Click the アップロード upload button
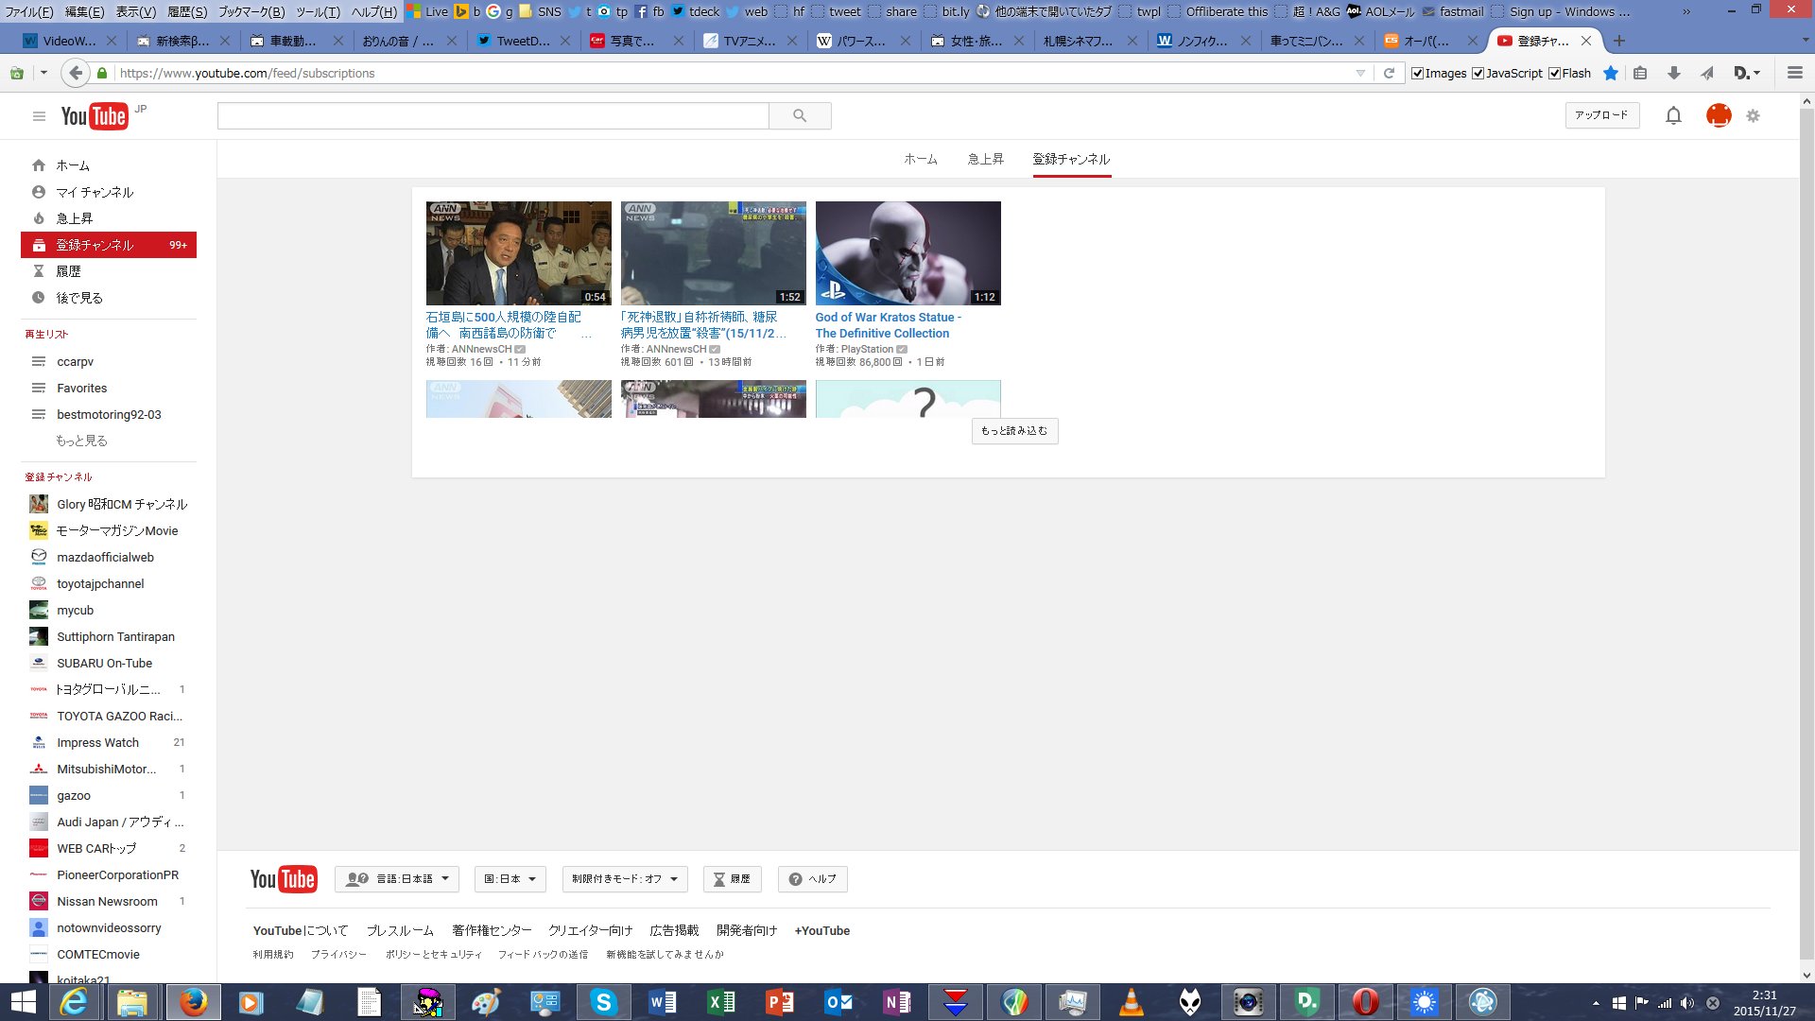Screen dimensions: 1815x1021 click(x=1601, y=115)
